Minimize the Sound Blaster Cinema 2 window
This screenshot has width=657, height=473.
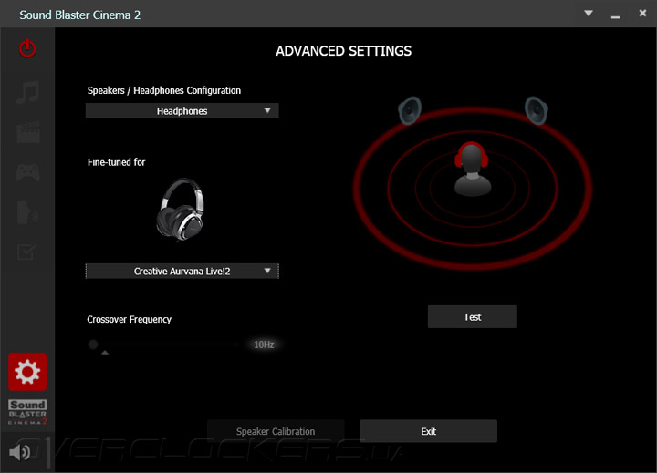pyautogui.click(x=616, y=16)
